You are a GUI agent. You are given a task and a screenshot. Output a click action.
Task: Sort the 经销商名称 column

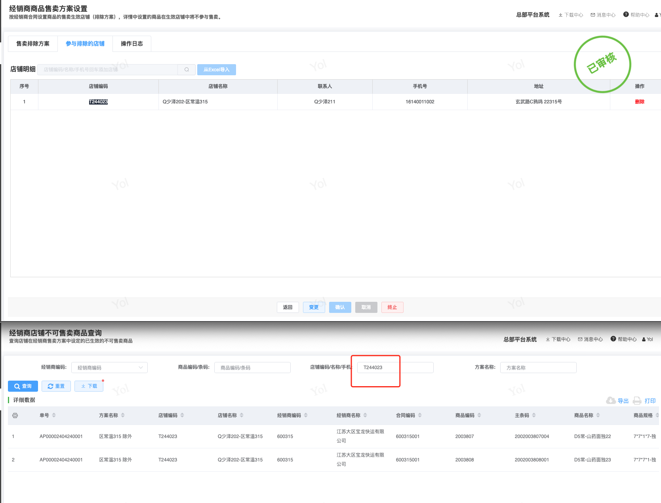(x=365, y=415)
